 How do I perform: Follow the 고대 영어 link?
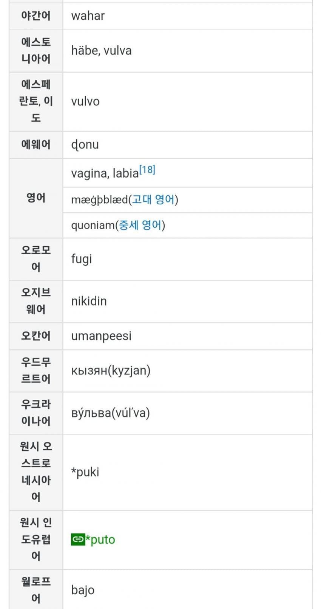(153, 199)
